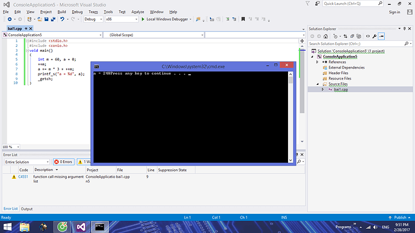Click the Save file disk icon

[x=46, y=19]
